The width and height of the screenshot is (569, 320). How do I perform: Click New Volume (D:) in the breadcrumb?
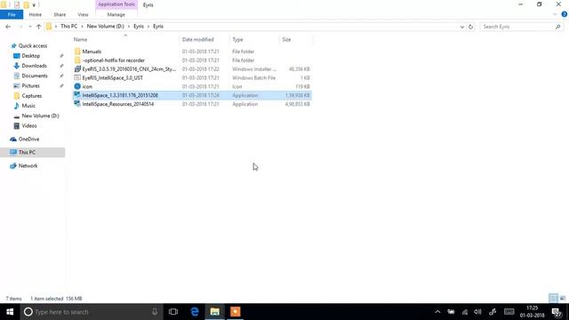coord(105,27)
